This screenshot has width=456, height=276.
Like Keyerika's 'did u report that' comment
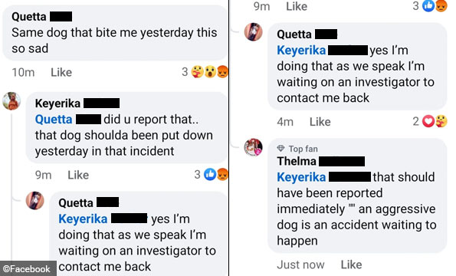tap(78, 175)
